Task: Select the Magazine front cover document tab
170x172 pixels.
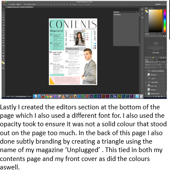Action: pyautogui.click(x=20, y=7)
